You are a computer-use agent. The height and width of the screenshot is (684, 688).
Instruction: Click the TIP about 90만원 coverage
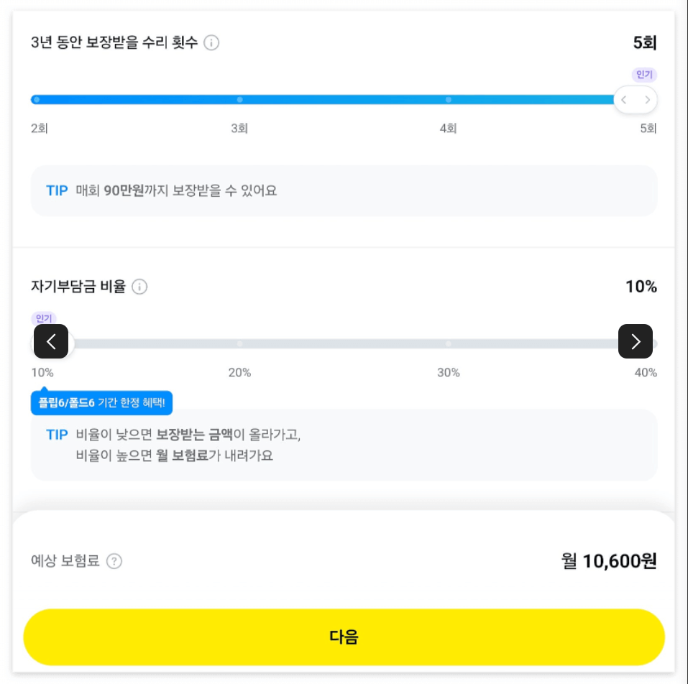(x=344, y=190)
